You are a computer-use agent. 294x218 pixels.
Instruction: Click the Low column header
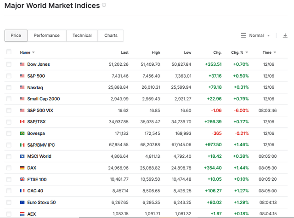pos(187,52)
